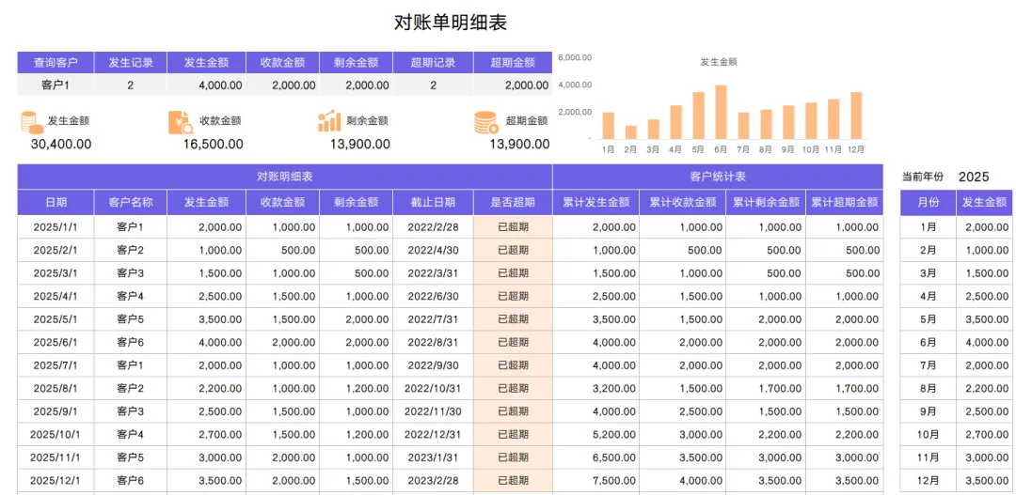This screenshot has width=1016, height=495.
Task: Select the date cell 2025/6/1
Action: click(x=56, y=342)
